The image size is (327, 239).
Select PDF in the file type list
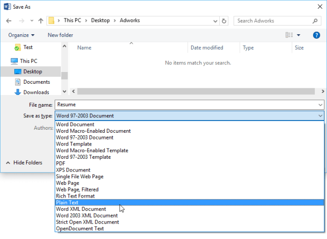click(x=61, y=163)
